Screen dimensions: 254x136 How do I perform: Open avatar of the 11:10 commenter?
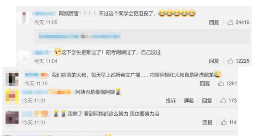[12, 79]
